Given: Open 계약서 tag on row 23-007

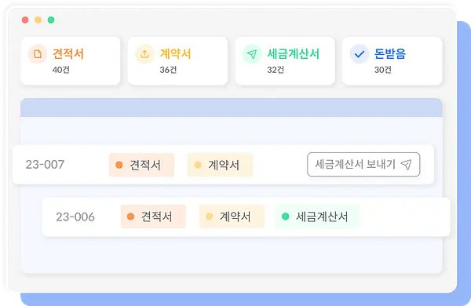Looking at the screenshot, I should pos(220,165).
